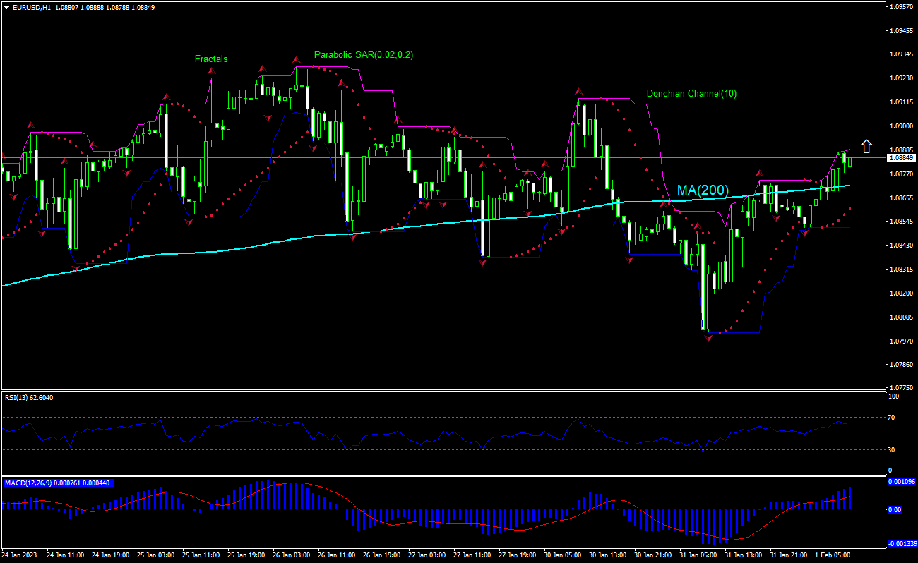Select the Fractals indicator label
Screen dimensions: 918x563
[211, 59]
